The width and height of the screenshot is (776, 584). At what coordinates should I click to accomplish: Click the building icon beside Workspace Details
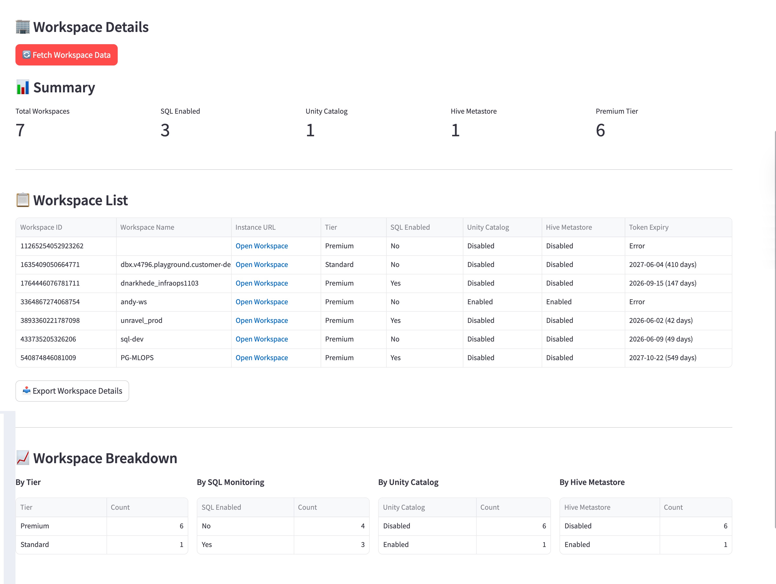(23, 27)
